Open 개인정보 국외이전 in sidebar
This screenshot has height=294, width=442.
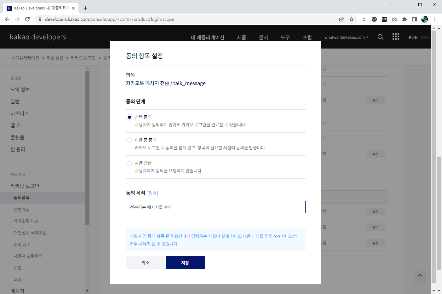tap(30, 233)
